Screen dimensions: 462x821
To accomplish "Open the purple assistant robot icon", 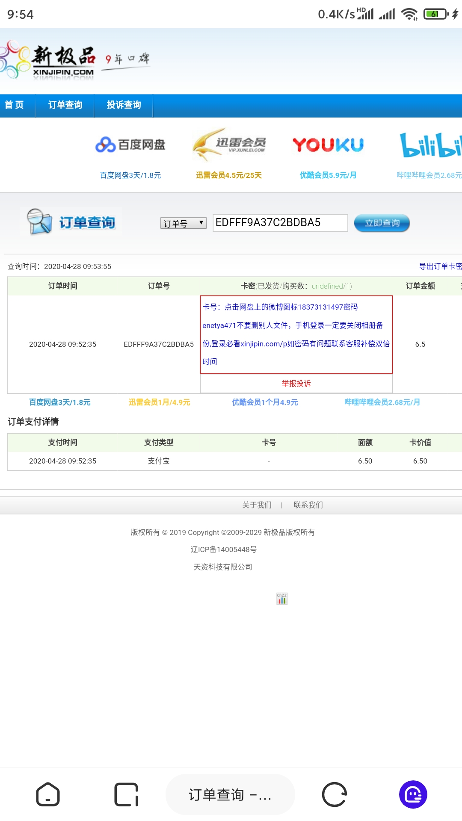I will 413,794.
